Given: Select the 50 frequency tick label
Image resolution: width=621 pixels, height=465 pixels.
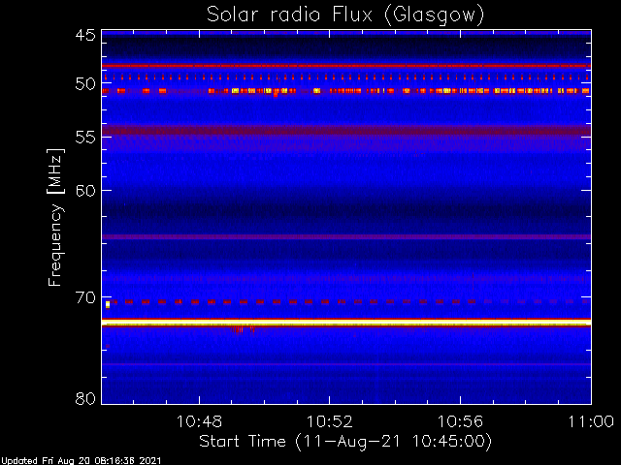Looking at the screenshot, I should [85, 84].
